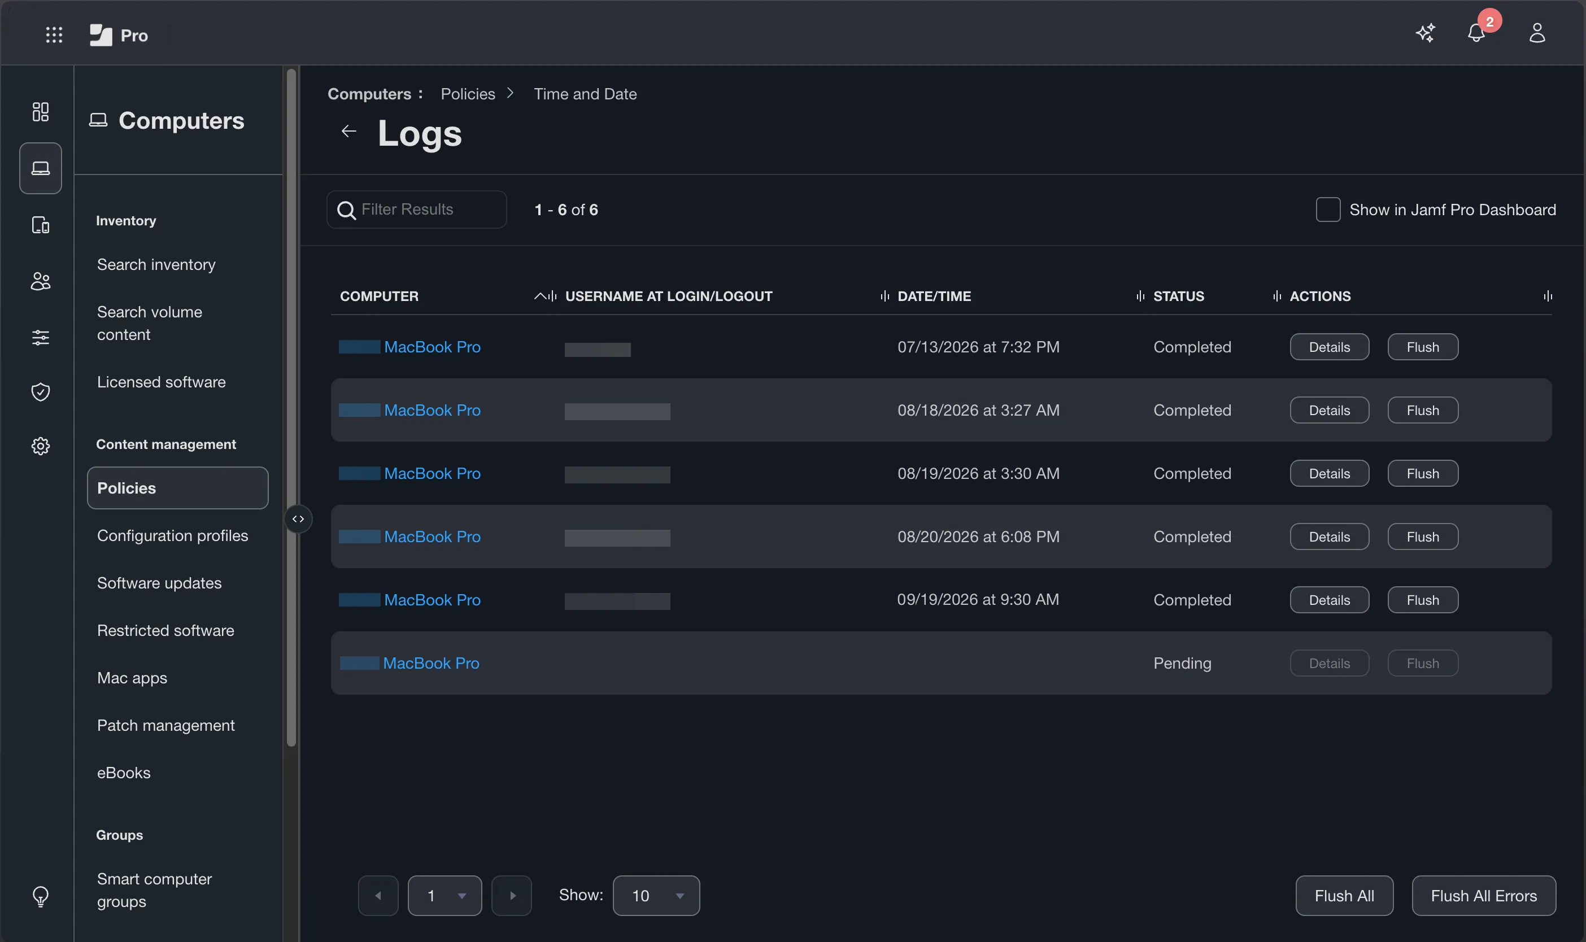This screenshot has width=1586, height=942.
Task: Open Search inventory
Action: 156,265
